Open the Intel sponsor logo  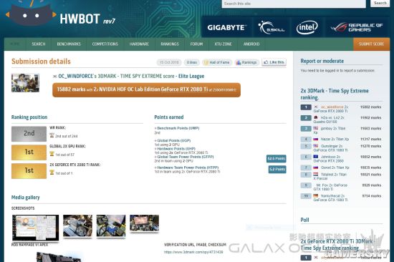(307, 27)
